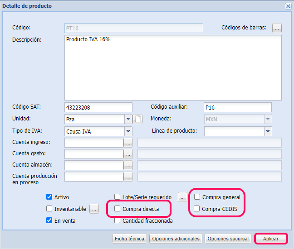Screen dimensions: 294x249
Task: Click the Código SAT input field
Action: click(98, 107)
